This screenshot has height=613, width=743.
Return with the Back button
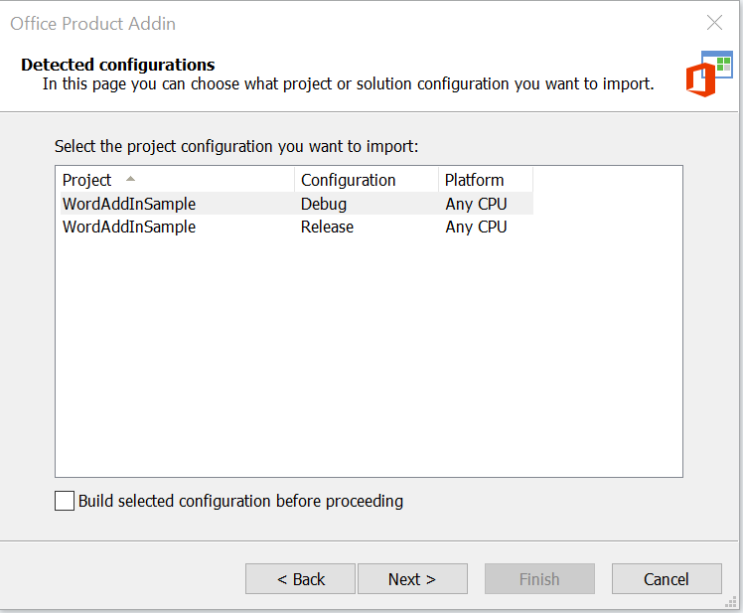[x=300, y=578]
